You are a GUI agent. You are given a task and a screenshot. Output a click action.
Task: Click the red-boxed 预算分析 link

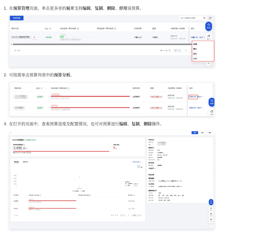point(193,97)
